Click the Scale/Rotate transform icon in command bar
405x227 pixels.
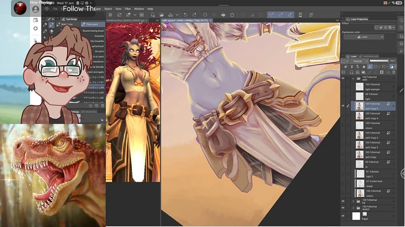pyautogui.click(x=232, y=15)
